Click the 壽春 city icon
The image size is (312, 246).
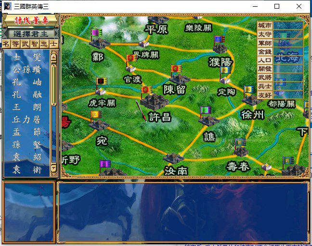tap(241, 152)
